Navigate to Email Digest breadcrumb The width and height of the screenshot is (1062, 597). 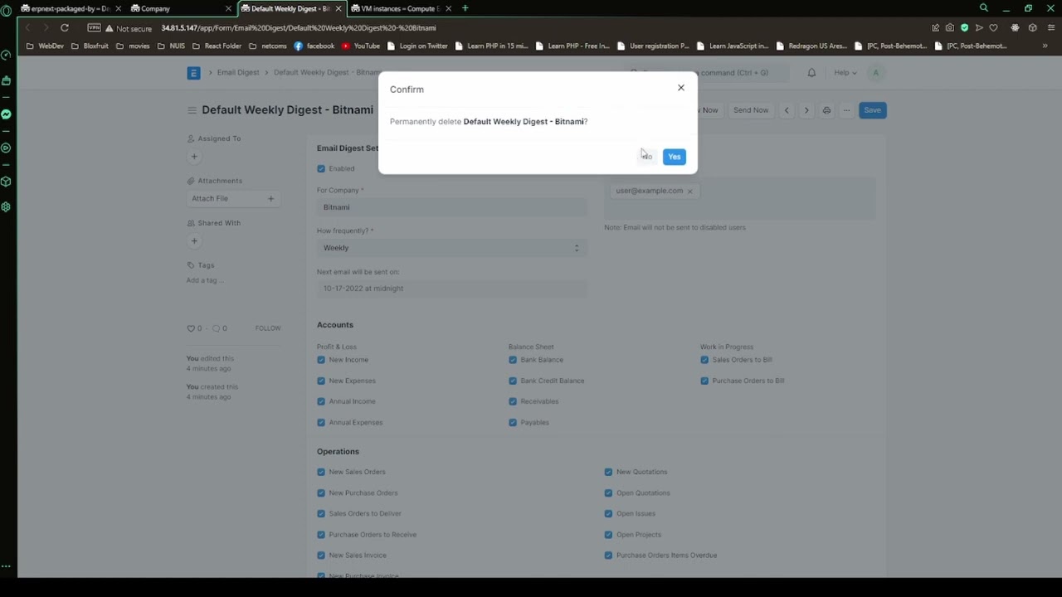(238, 73)
